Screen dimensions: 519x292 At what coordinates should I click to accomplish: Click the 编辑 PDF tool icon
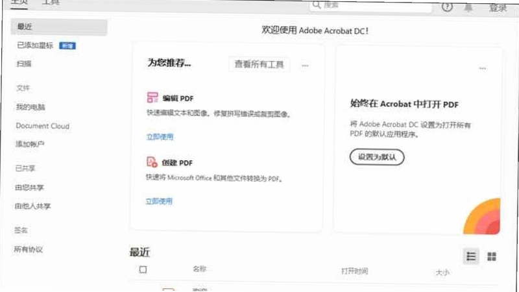point(152,97)
